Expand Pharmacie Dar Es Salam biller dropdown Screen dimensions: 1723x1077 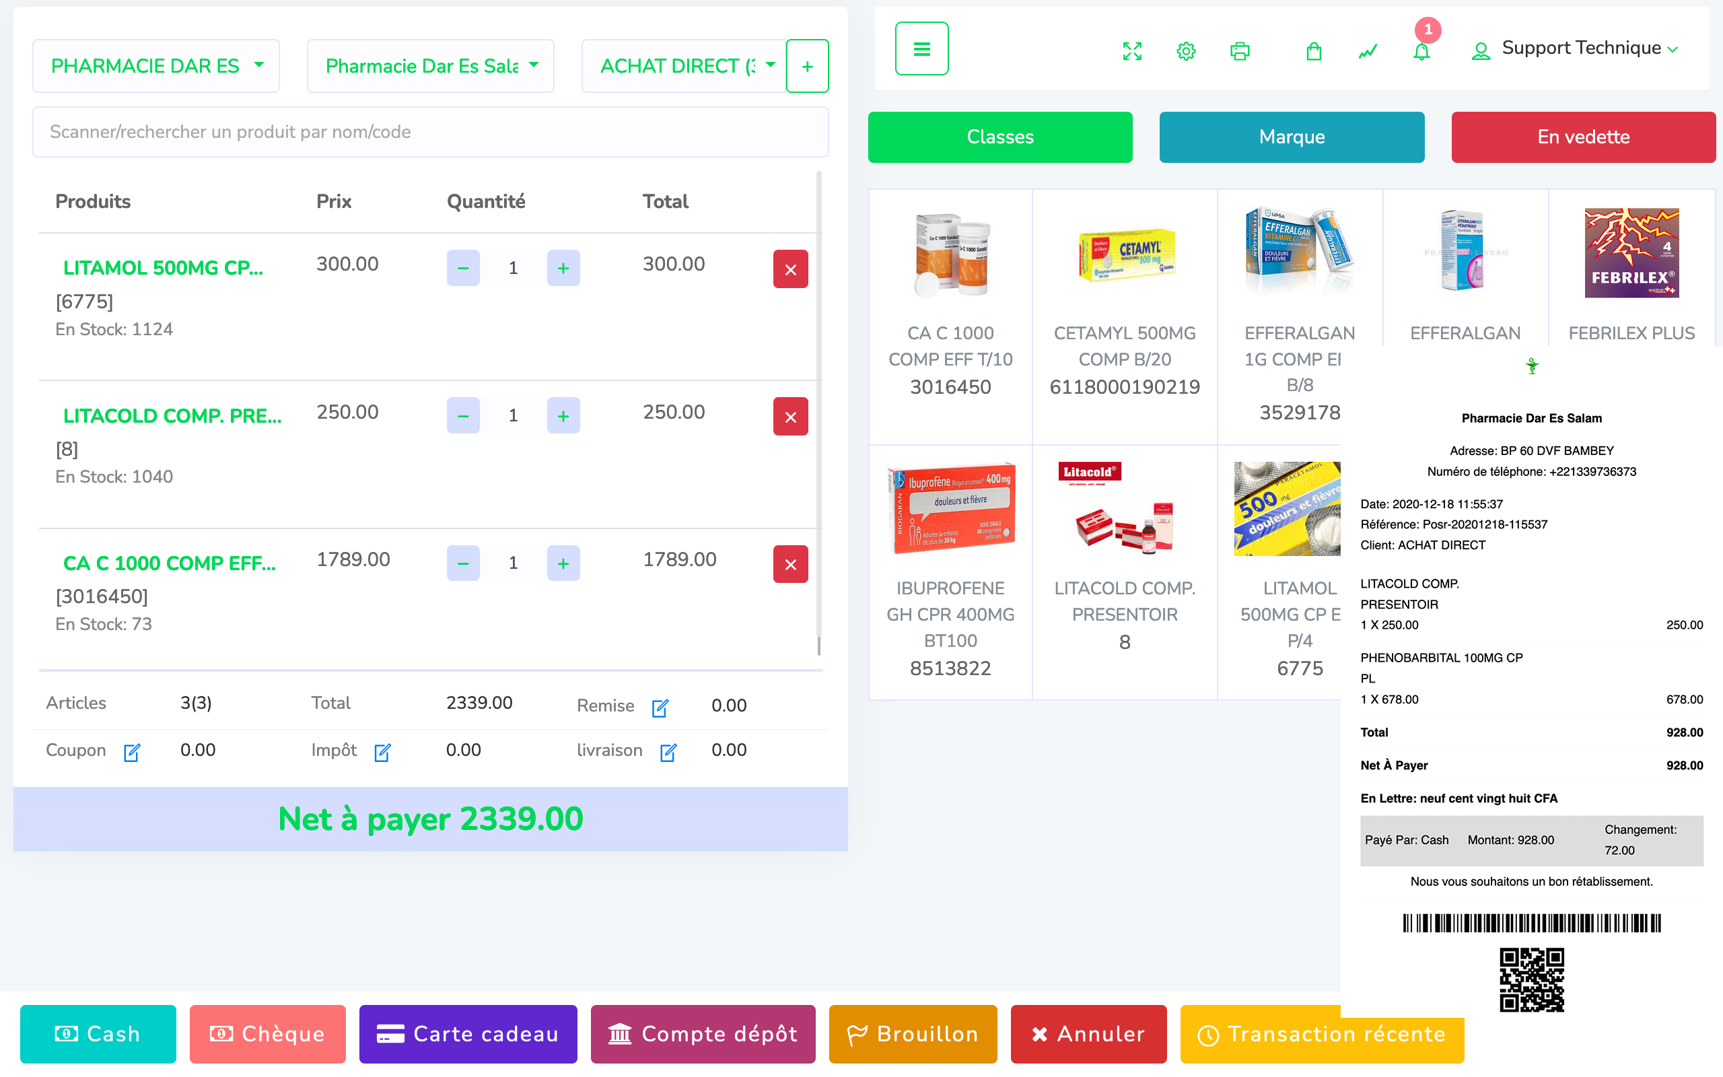pos(430,65)
